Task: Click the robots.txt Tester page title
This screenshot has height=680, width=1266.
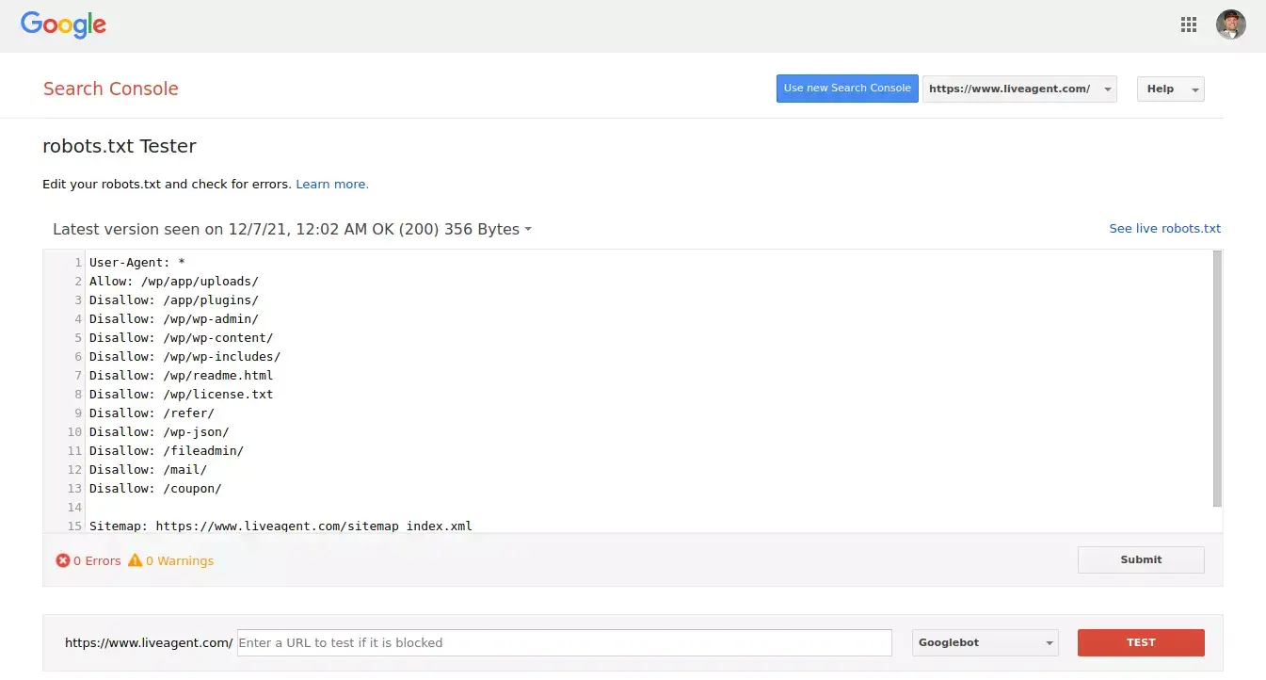Action: coord(119,146)
